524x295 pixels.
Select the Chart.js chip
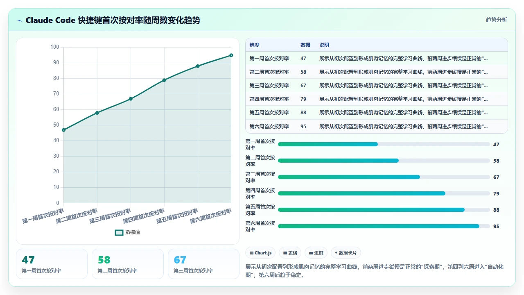[x=260, y=253]
